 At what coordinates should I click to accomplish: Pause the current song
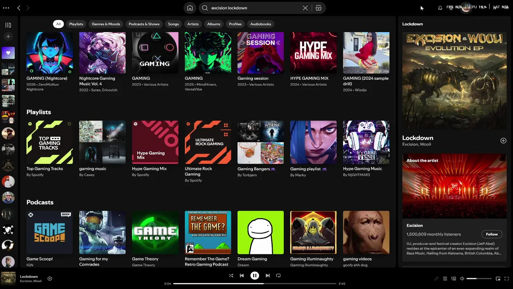coord(254,276)
